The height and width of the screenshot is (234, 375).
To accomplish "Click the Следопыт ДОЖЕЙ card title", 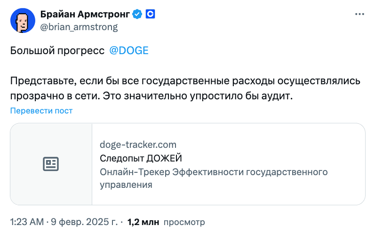I will (141, 158).
